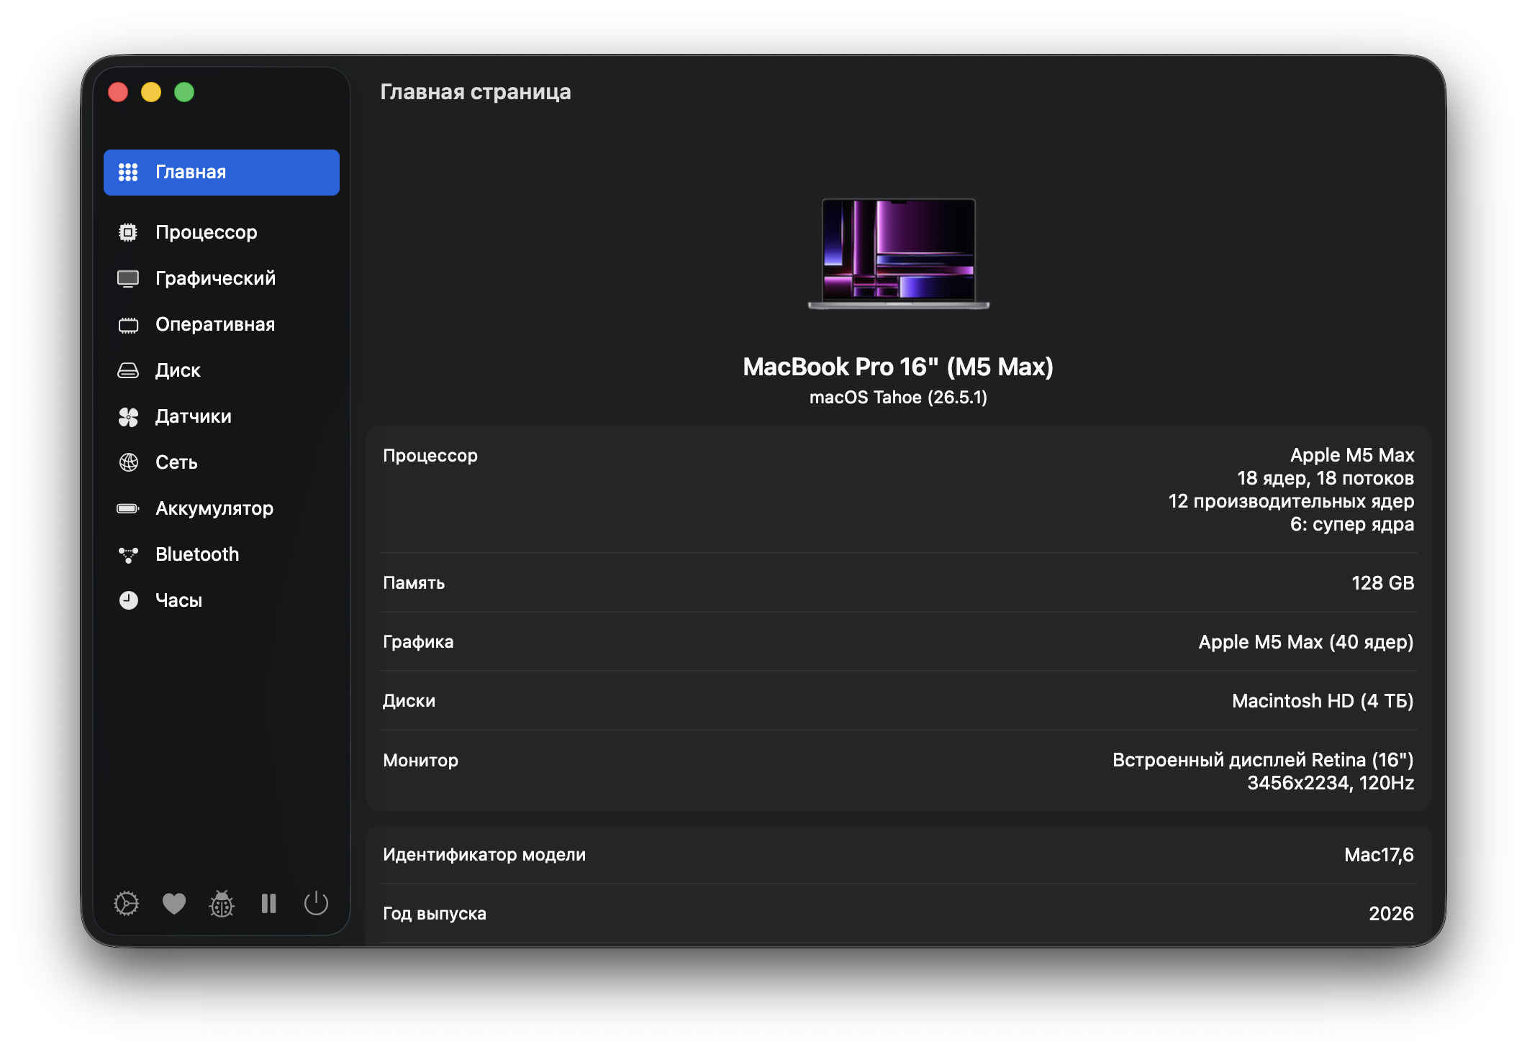Click the 12 производительных ядер line
This screenshot has height=1054, width=1527.
point(1291,501)
